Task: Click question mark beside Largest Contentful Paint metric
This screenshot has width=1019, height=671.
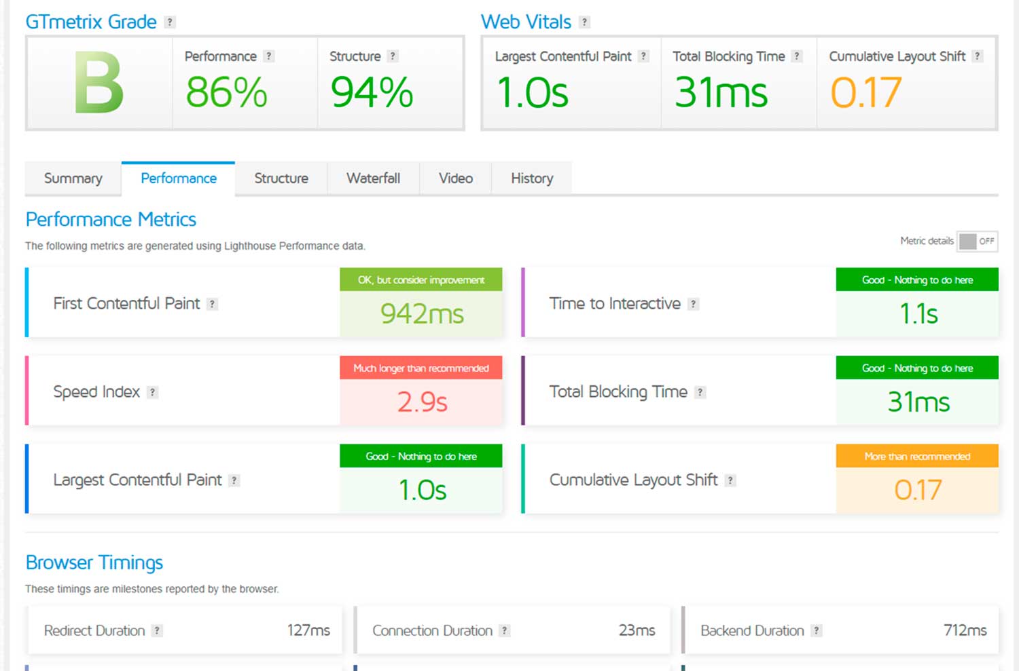Action: [234, 480]
